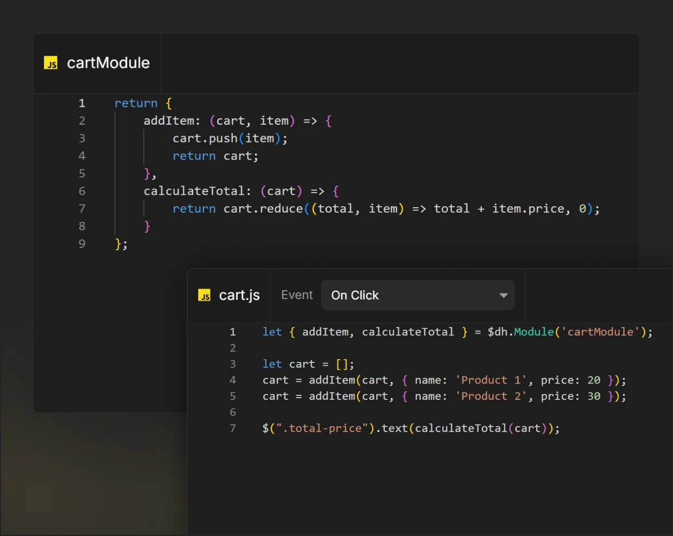Click the 'cart.push(item);' line
This screenshot has height=536, width=673.
[x=230, y=138]
